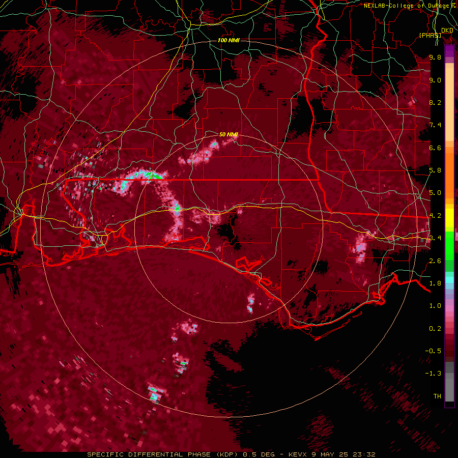This screenshot has height=458, width=458.
Task: Pick the yellow color bar segment
Action: pyautogui.click(x=449, y=218)
